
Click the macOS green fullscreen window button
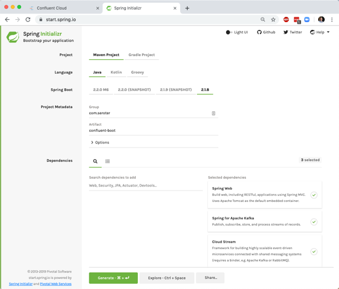coord(19,7)
